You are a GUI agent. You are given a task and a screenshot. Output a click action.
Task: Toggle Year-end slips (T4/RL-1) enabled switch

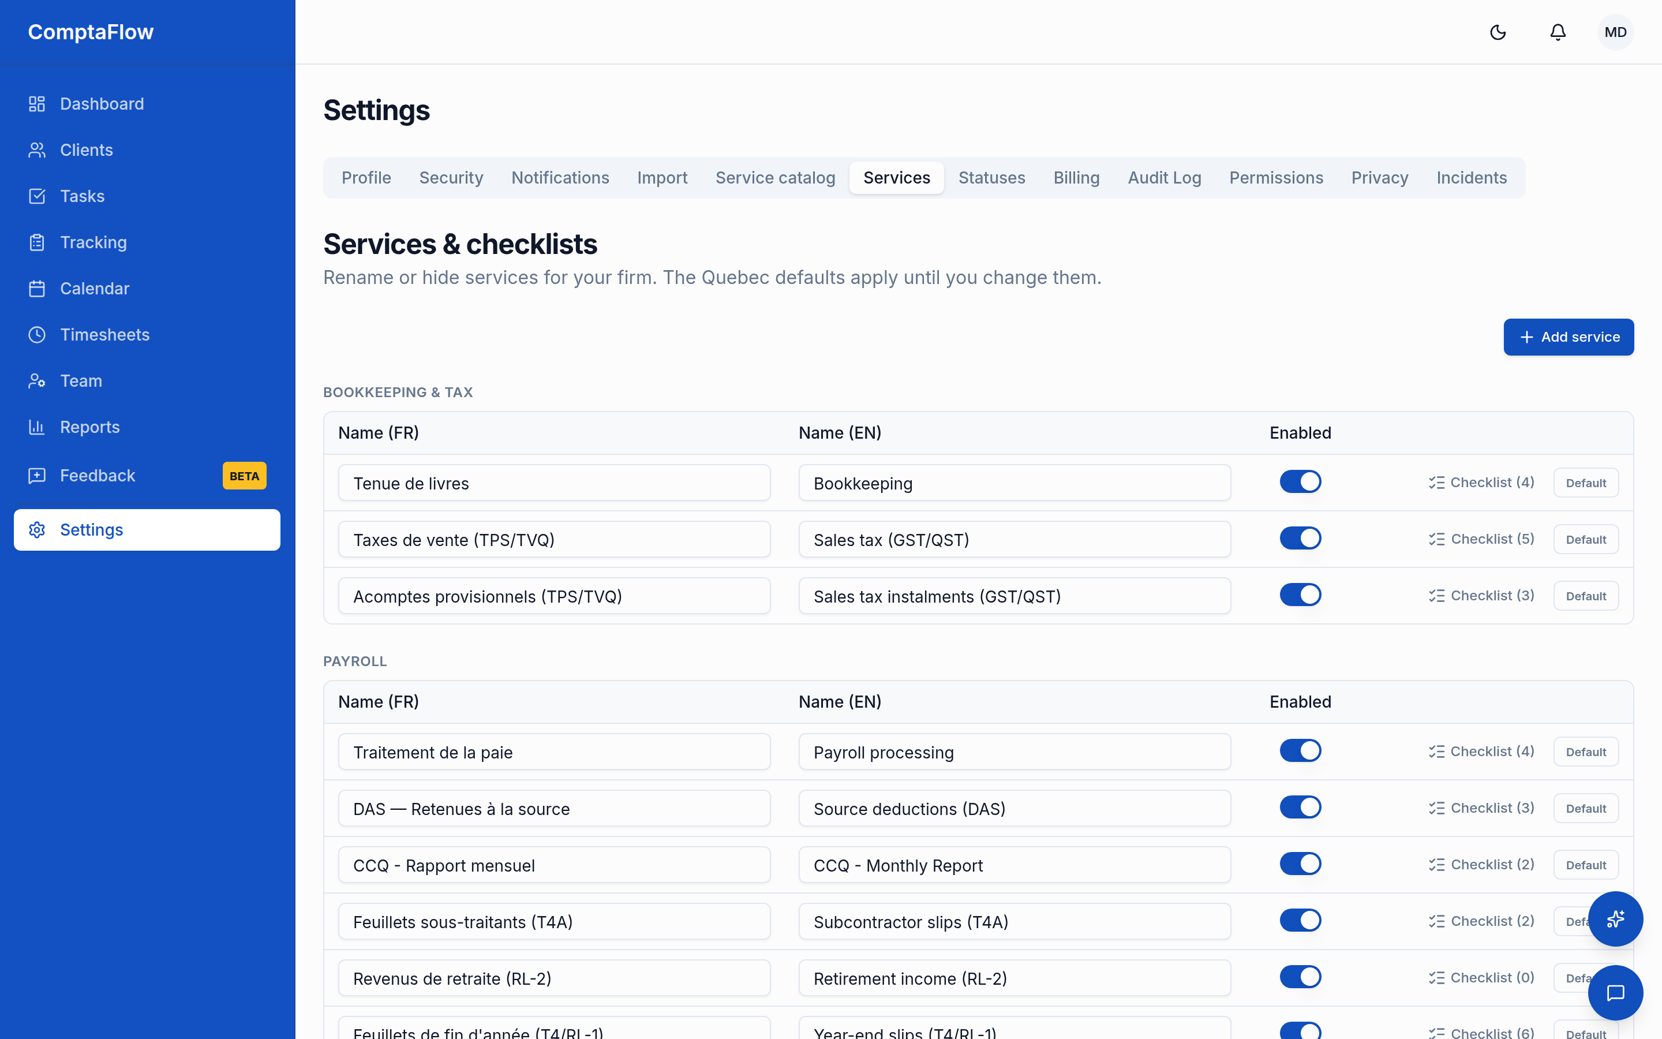(1300, 1031)
